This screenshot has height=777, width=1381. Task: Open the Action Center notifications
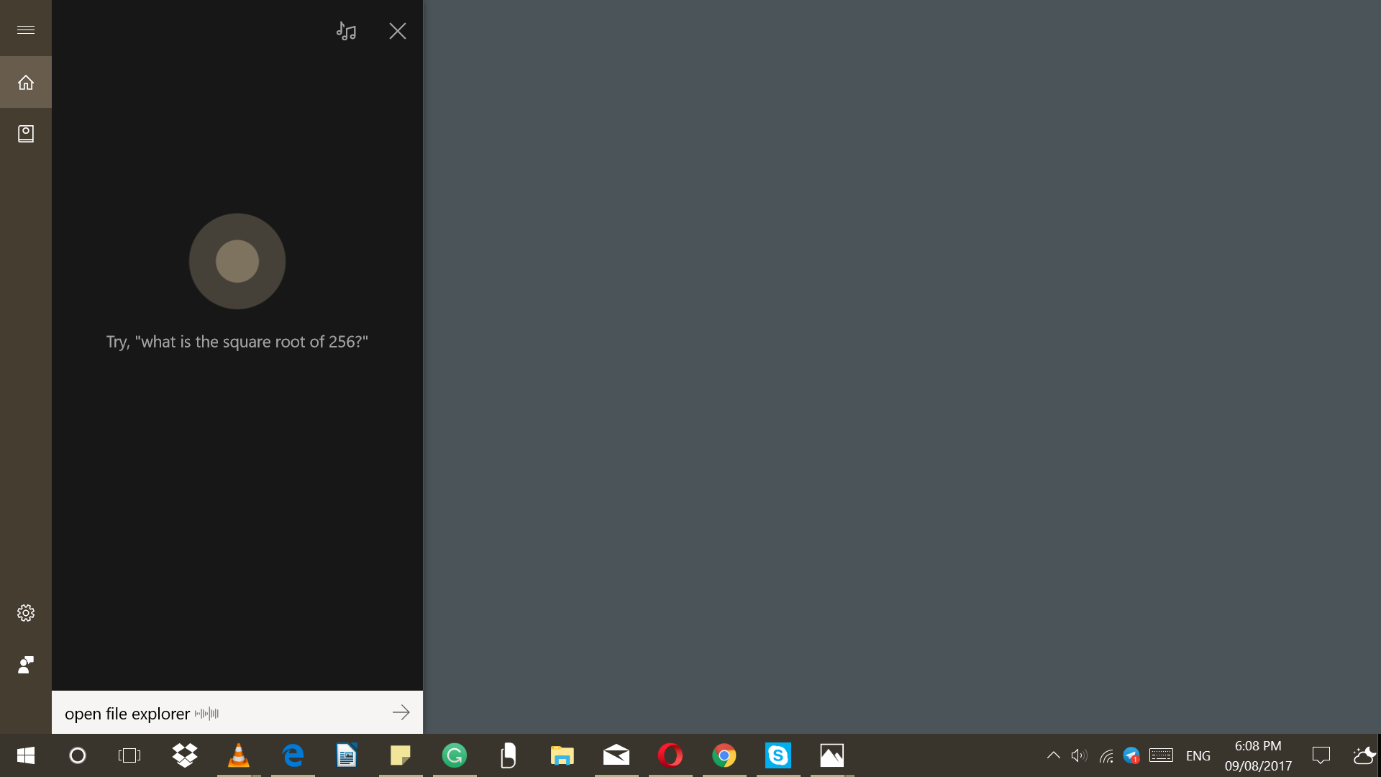1321,755
